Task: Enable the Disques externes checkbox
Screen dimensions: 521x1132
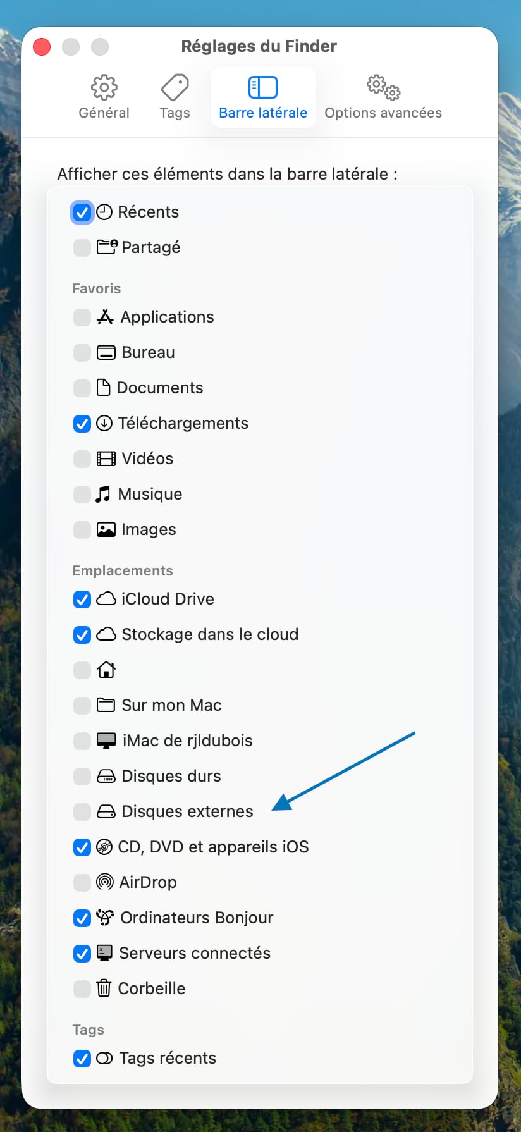Action: [x=82, y=812]
